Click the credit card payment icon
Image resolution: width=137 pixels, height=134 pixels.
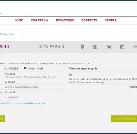[x=70, y=75]
